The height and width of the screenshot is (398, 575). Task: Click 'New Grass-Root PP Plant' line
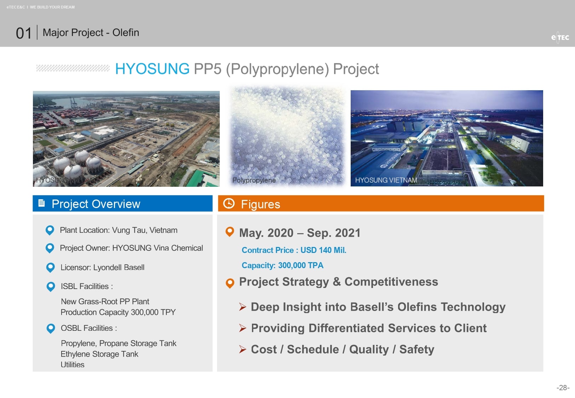point(105,301)
